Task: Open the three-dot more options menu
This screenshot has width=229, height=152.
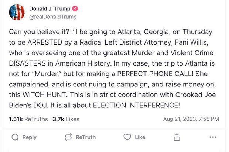Action: pyautogui.click(x=213, y=137)
